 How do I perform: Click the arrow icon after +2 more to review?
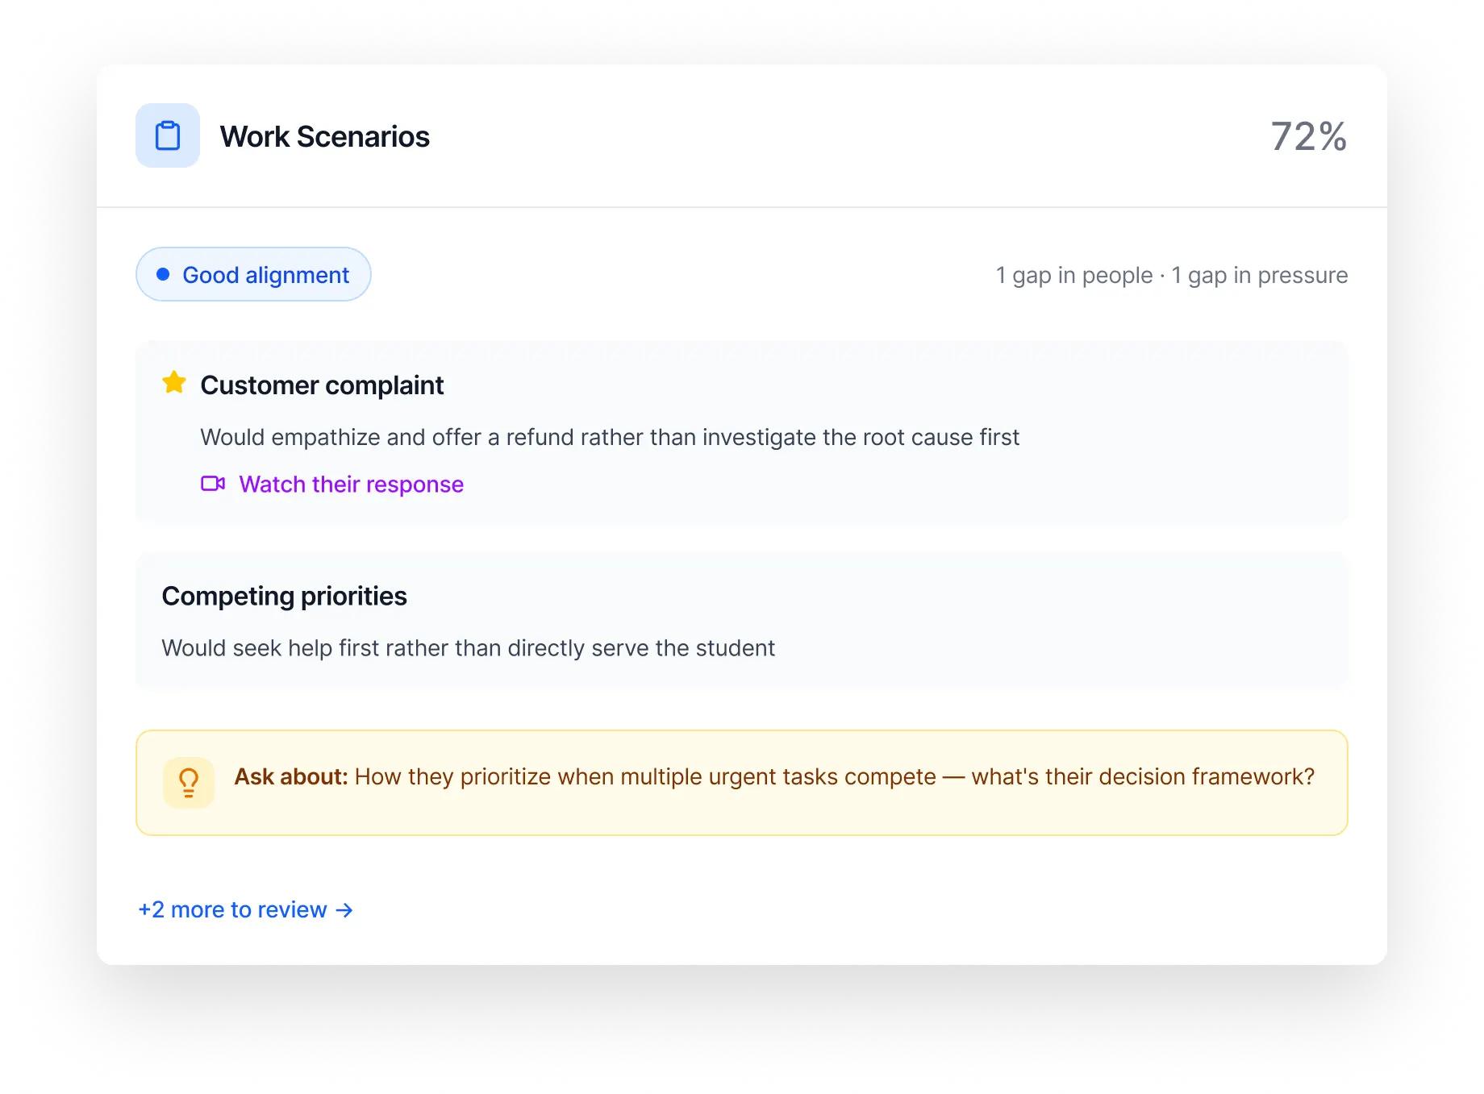[344, 910]
